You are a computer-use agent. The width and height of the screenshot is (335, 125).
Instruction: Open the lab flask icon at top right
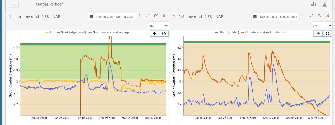pos(324,4)
